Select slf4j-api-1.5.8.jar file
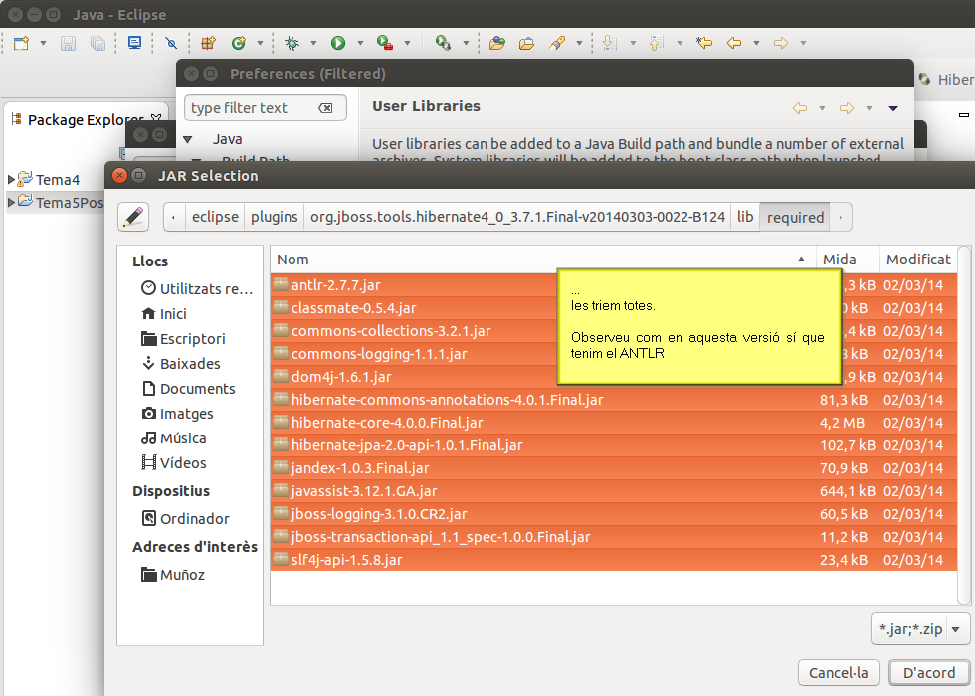975x696 pixels. pos(614,559)
